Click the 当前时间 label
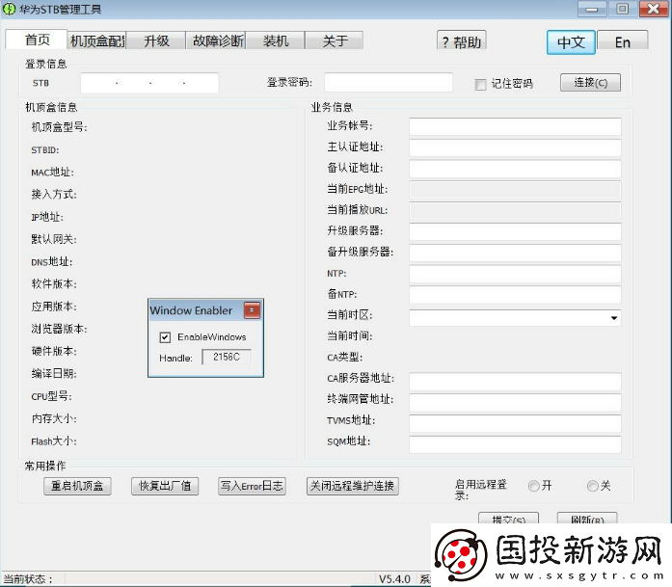 (350, 336)
